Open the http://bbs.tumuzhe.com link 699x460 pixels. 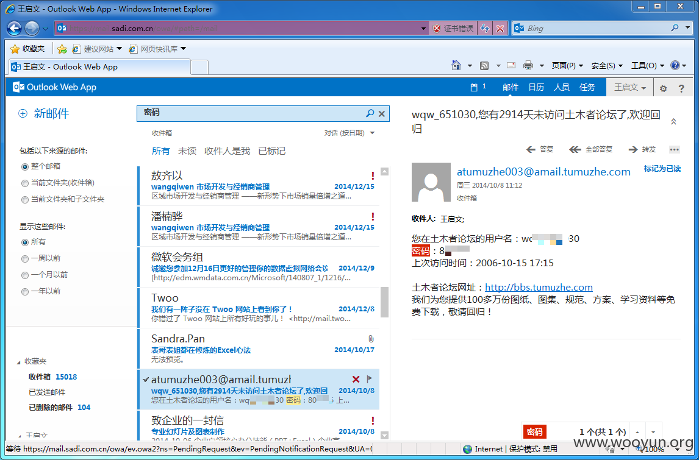tap(539, 288)
